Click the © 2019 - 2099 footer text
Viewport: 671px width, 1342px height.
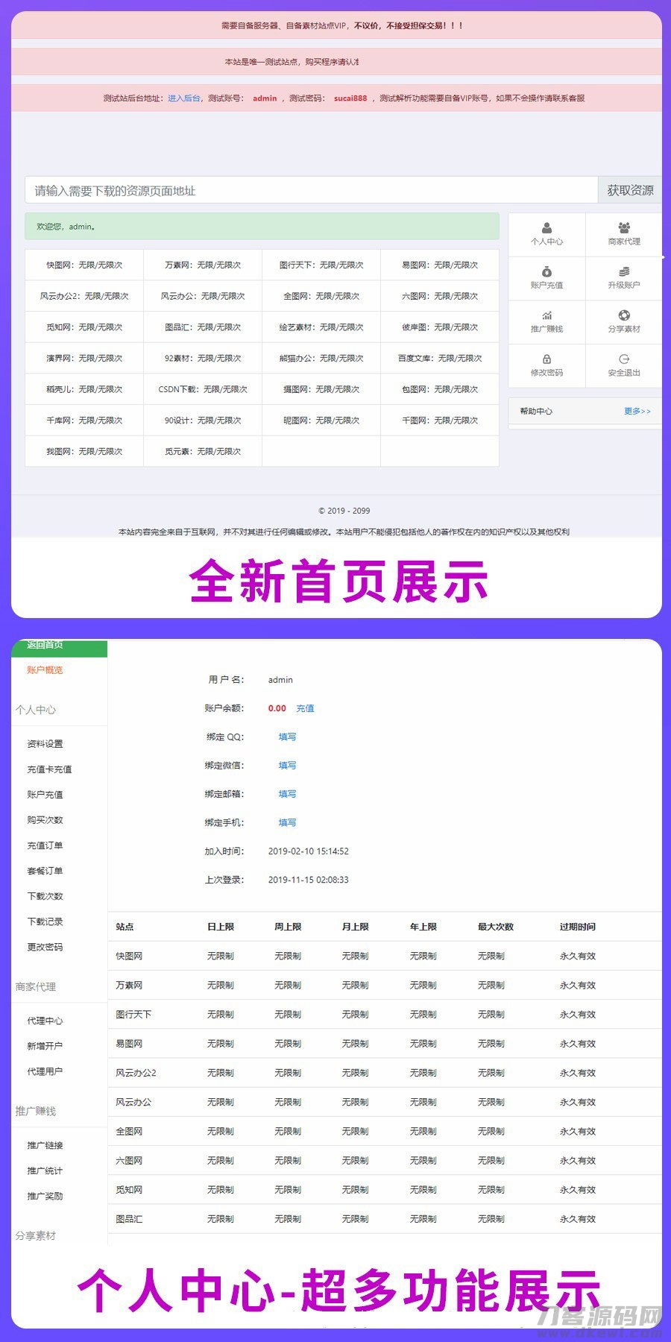tap(344, 511)
